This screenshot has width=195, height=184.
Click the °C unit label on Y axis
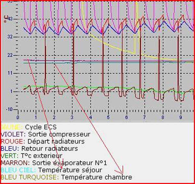(x=5, y=20)
